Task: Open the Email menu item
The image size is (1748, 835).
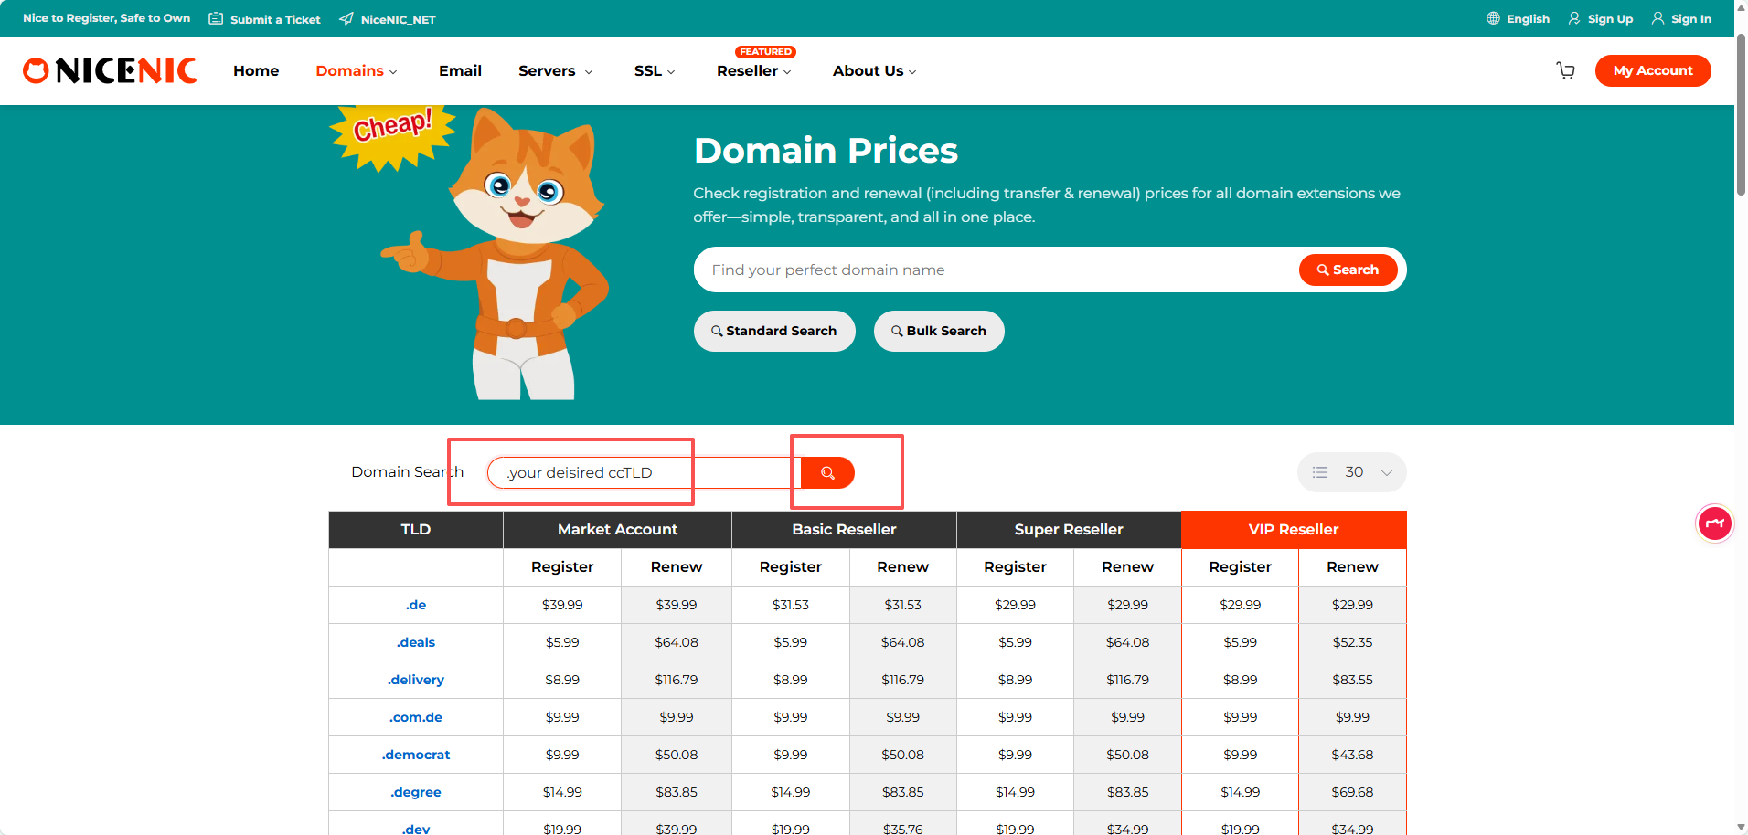Action: 460,70
